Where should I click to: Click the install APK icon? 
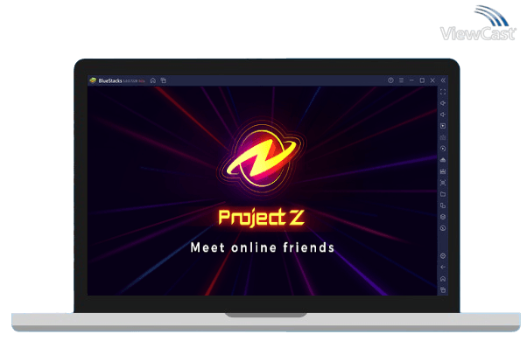[443, 171]
